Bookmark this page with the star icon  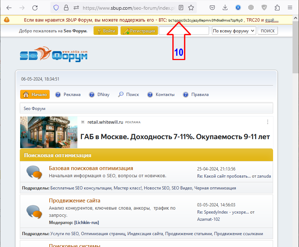coord(191,8)
